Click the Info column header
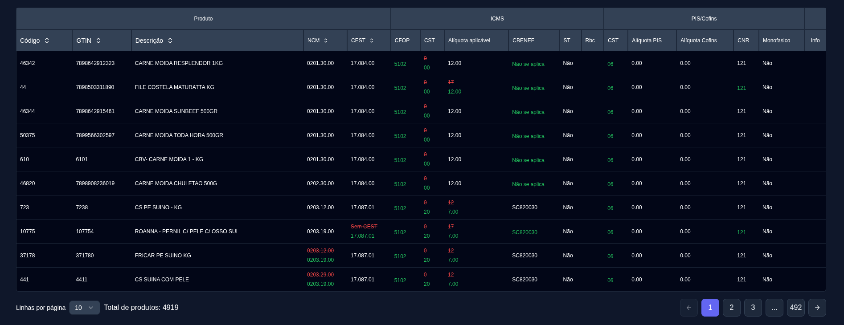This screenshot has width=844, height=325. coord(815,41)
